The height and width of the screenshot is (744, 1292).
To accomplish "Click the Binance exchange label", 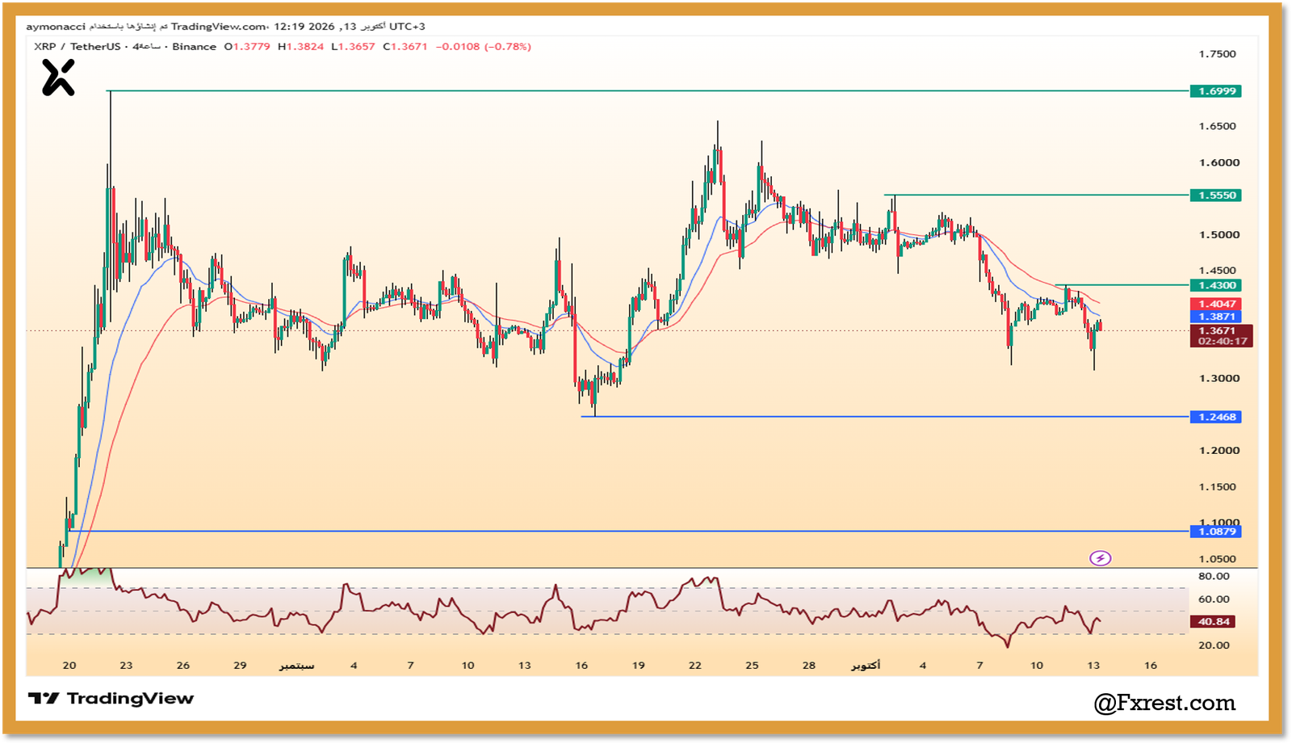I will click(194, 47).
